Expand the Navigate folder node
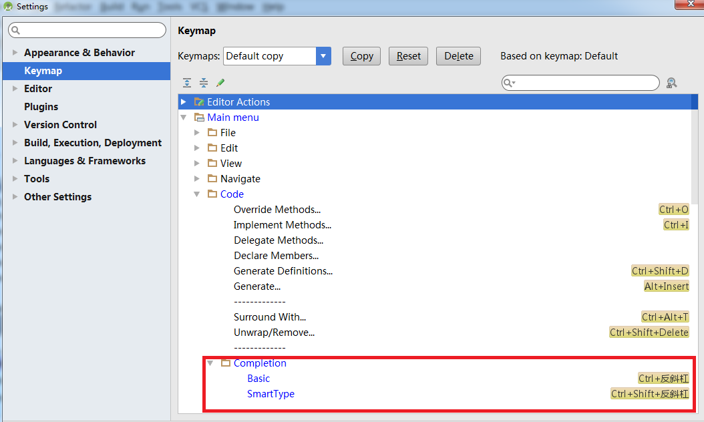 pos(196,179)
